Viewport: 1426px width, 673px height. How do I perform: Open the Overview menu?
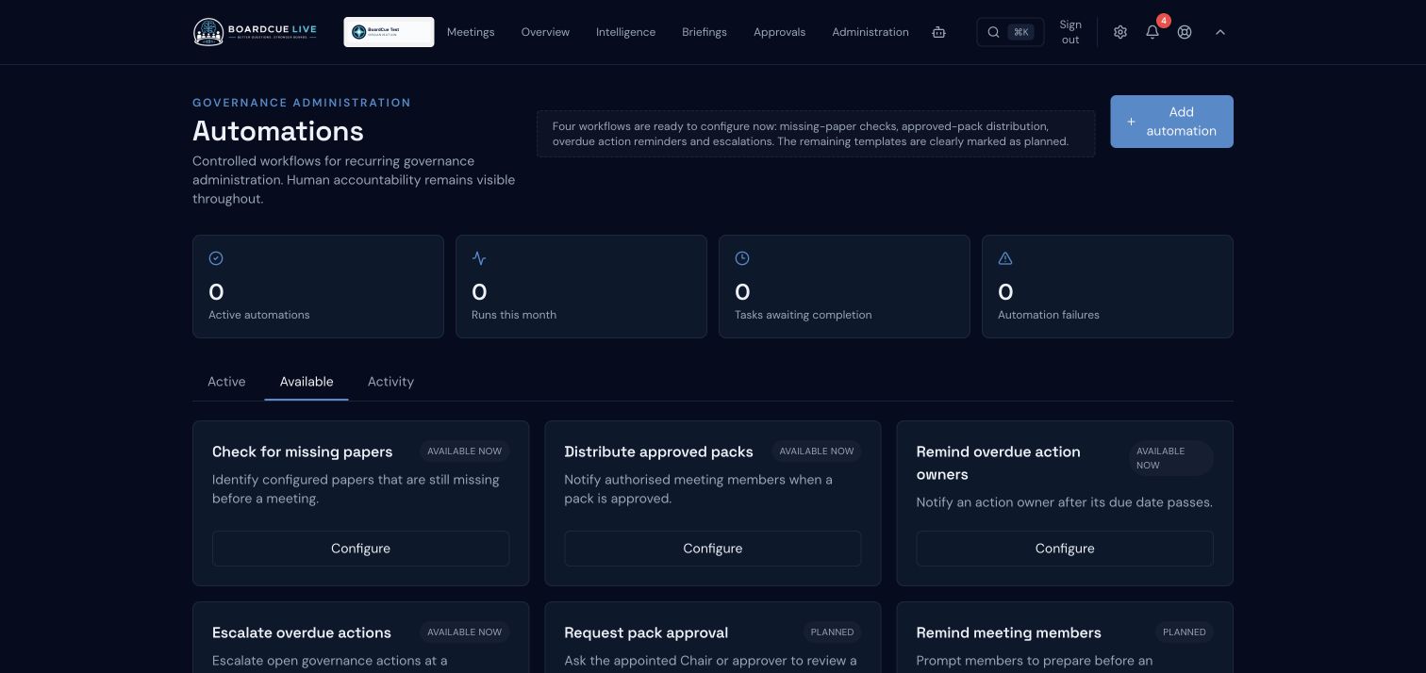pos(545,32)
